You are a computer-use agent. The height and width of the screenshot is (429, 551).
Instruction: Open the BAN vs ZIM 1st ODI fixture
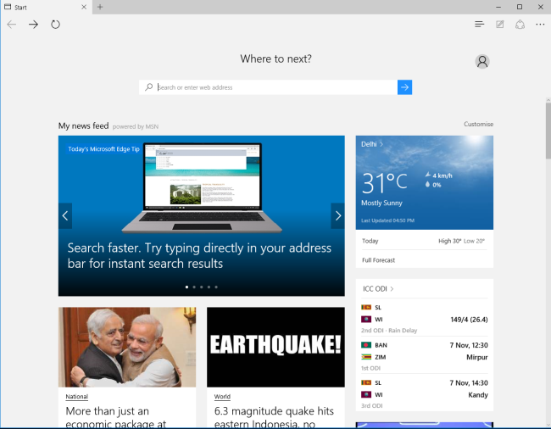point(425,356)
